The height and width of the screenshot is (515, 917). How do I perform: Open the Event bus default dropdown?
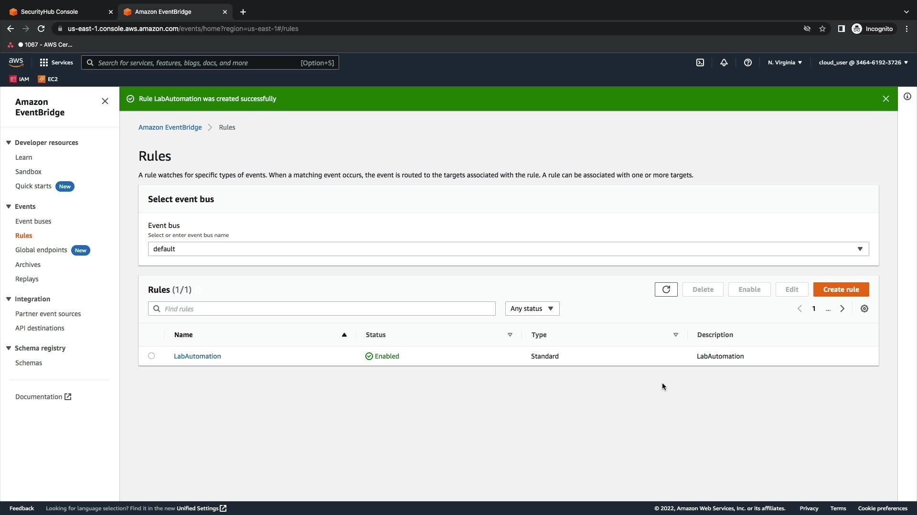click(508, 249)
